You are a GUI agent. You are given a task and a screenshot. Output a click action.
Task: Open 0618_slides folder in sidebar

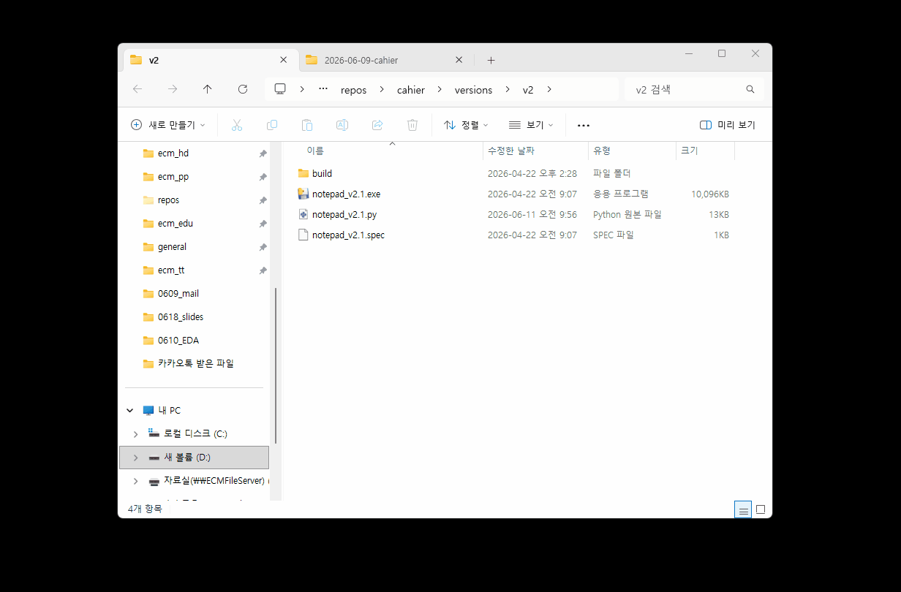click(x=181, y=317)
